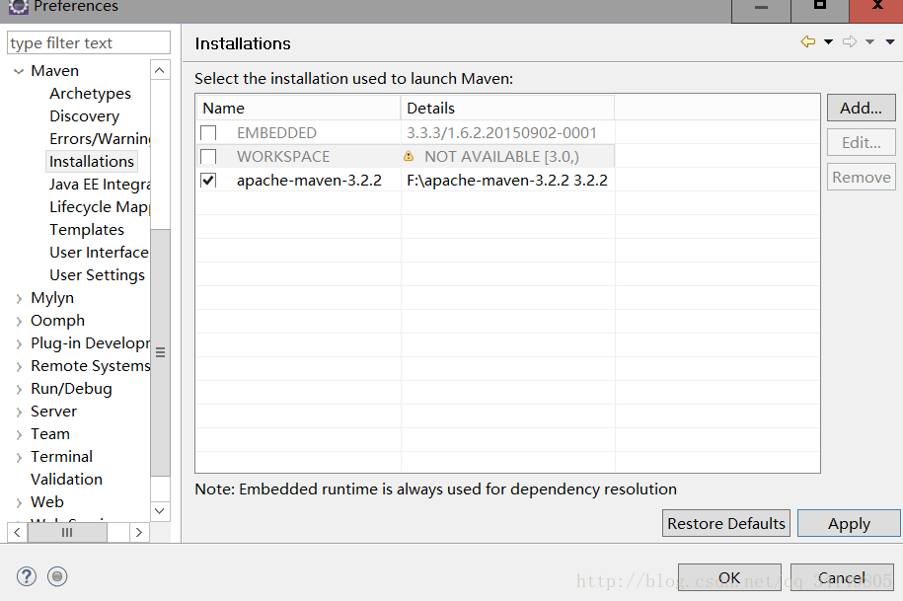Viewport: 903px width, 601px height.
Task: Click the OK button
Action: (729, 577)
